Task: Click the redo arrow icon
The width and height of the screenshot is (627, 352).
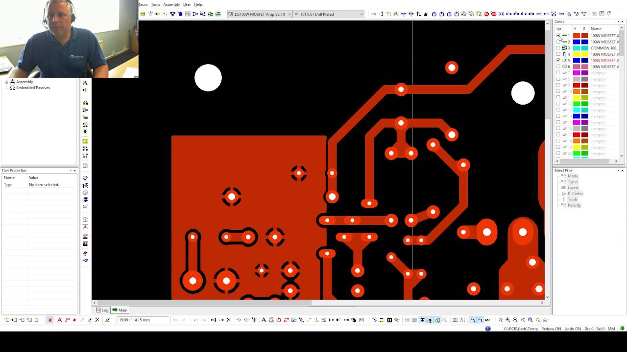Action: (203, 320)
